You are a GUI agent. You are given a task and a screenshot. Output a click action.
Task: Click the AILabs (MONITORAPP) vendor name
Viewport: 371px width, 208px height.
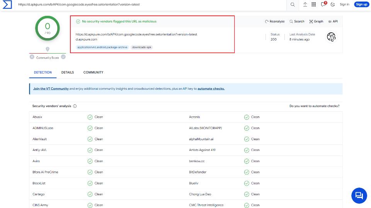tap(205, 128)
